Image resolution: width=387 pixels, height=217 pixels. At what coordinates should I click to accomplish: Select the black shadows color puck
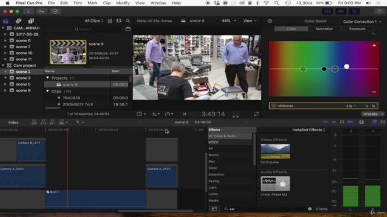[x=324, y=69]
